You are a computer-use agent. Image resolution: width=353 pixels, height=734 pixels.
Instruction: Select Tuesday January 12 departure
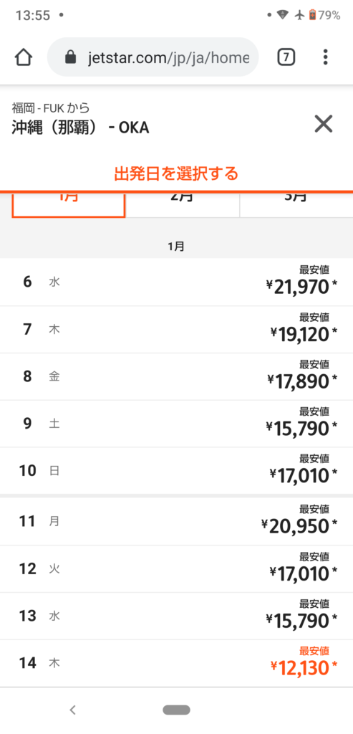pos(176,569)
